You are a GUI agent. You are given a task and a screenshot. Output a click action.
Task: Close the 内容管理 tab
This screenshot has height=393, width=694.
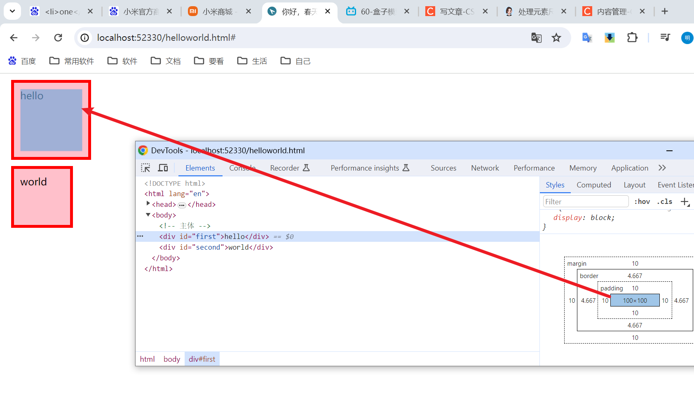pyautogui.click(x=642, y=12)
